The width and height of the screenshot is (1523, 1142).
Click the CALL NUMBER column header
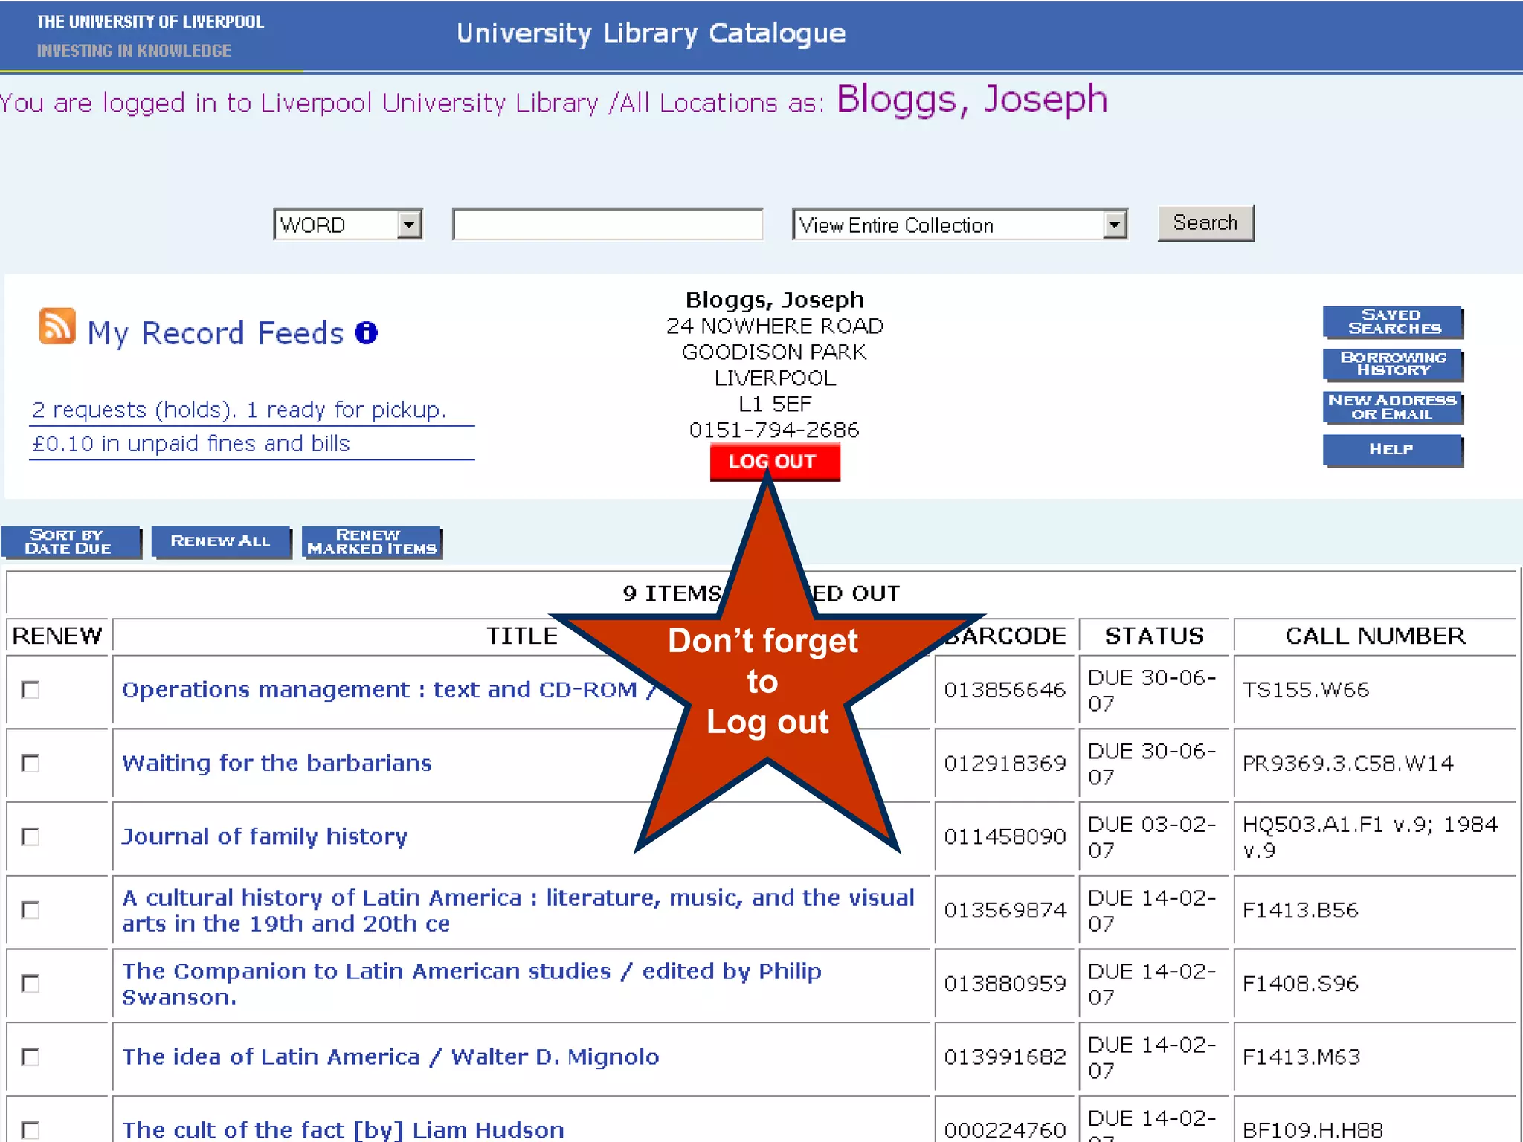point(1375,636)
